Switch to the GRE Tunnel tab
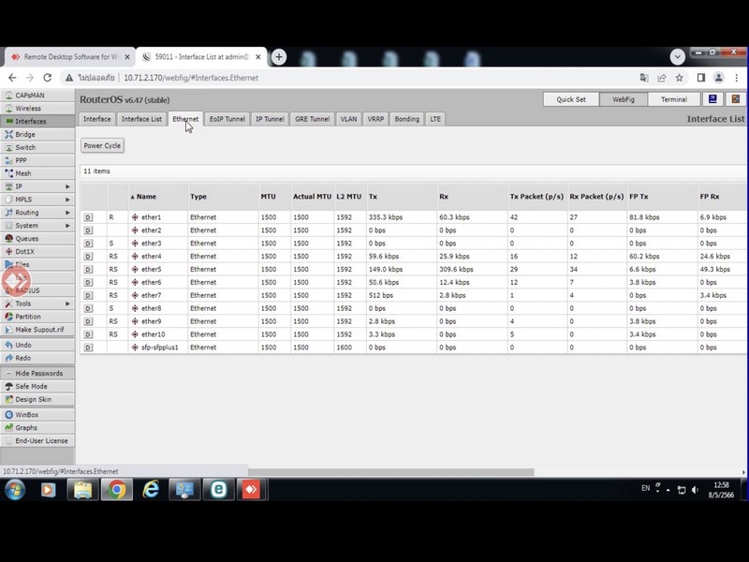Image resolution: width=749 pixels, height=562 pixels. (x=312, y=119)
